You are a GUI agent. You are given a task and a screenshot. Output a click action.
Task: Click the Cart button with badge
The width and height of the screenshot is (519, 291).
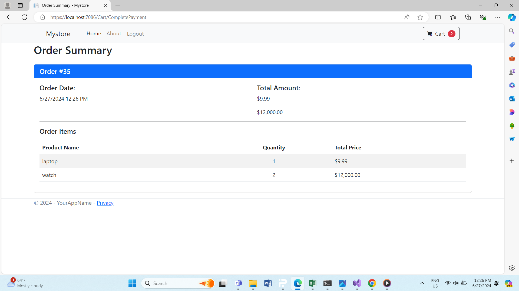click(x=441, y=34)
